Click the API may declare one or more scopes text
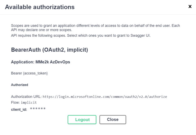The width and height of the screenshot is (196, 135). tap(42, 30)
